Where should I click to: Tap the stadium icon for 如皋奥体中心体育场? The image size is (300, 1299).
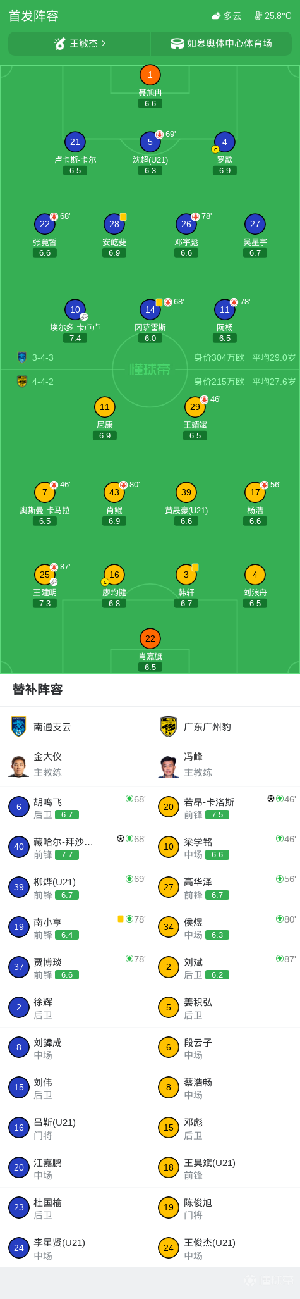tap(177, 44)
